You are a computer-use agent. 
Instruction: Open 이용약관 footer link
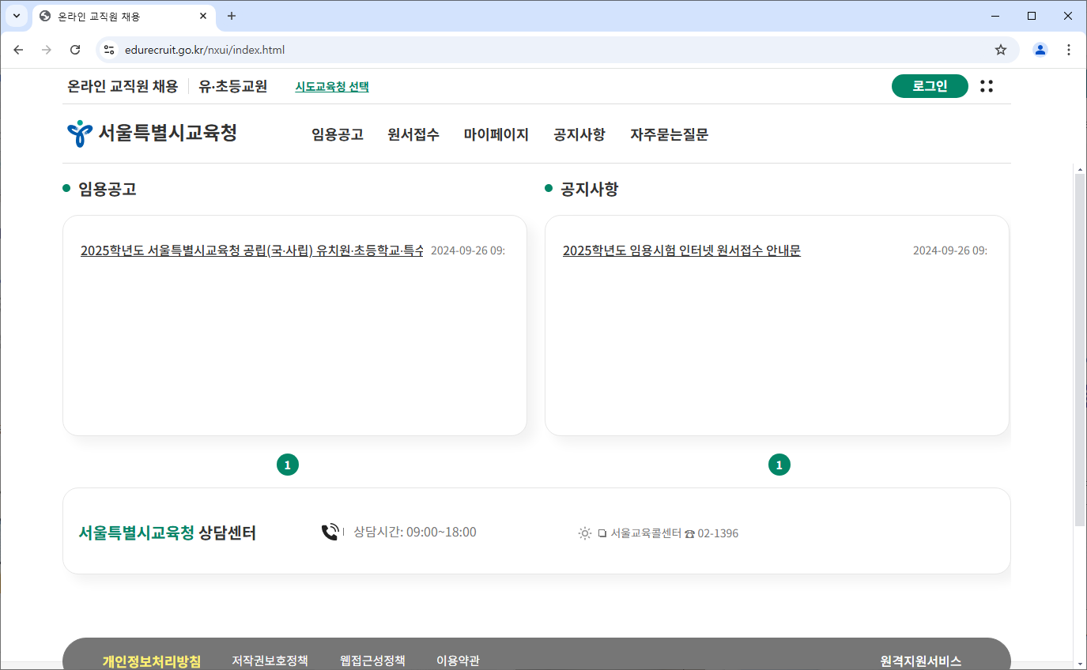tap(458, 661)
